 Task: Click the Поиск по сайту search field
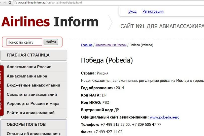point(24,42)
